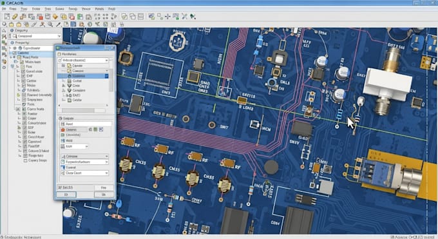Toggle the 'Footer' checkbox in the property tree

[24, 114]
